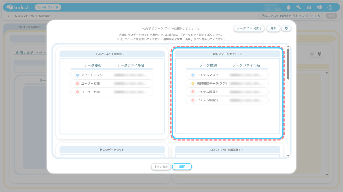343x192 pixels.
Task: Click the AI brain assistant icon
Action: point(319,7)
